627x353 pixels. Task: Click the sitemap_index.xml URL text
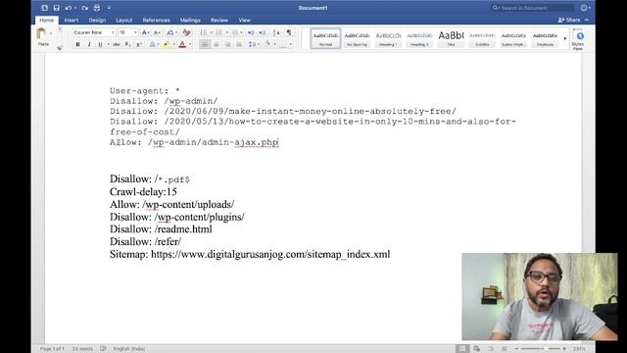click(x=270, y=254)
